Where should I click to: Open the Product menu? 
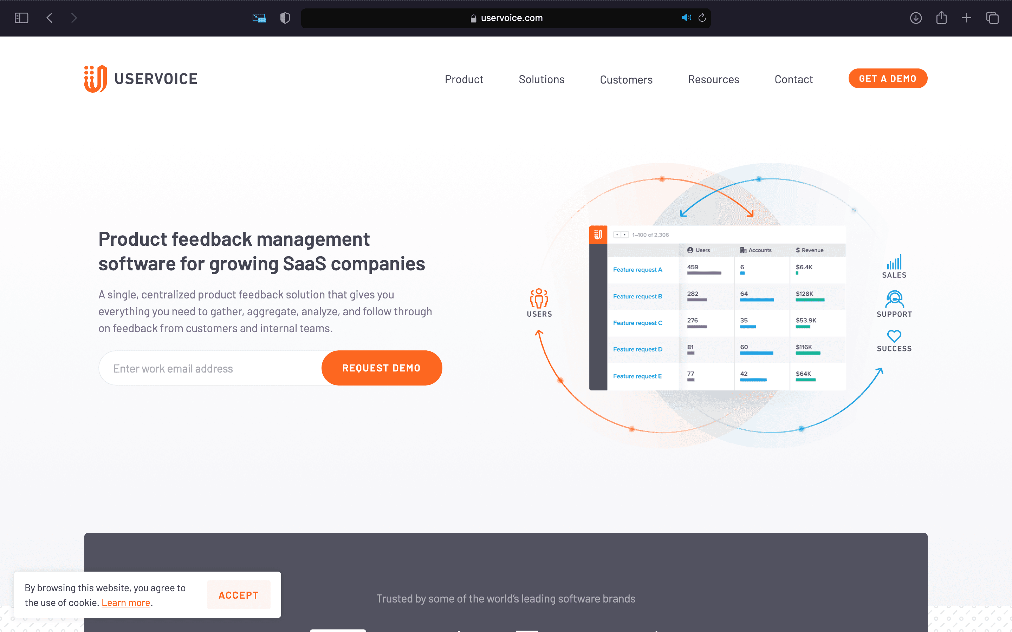click(464, 79)
